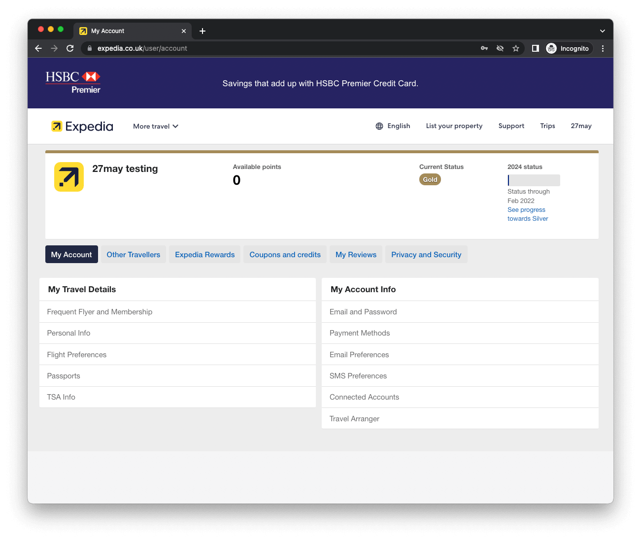Open the 27may account menu

tap(581, 126)
